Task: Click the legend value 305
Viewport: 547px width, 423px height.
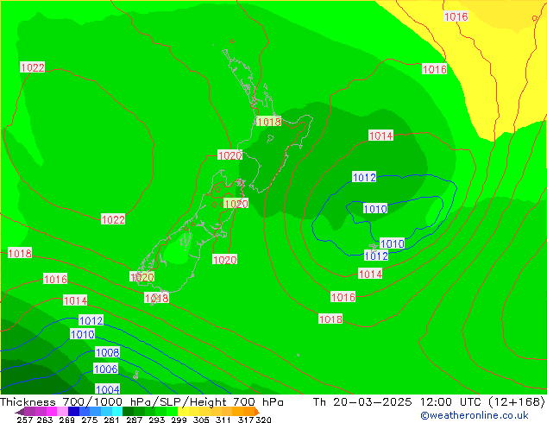Action: (201, 420)
